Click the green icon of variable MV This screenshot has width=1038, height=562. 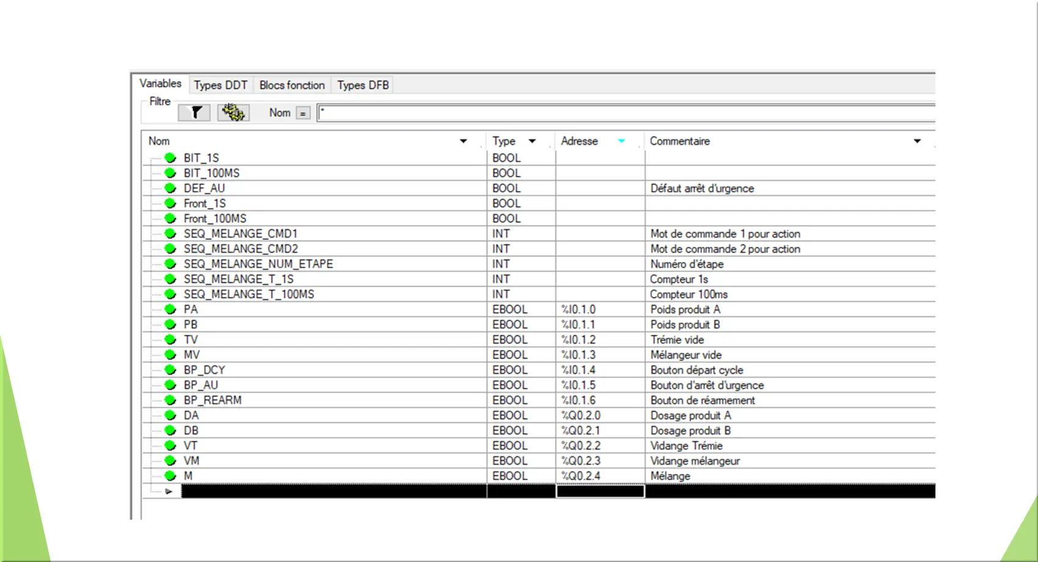(x=170, y=354)
